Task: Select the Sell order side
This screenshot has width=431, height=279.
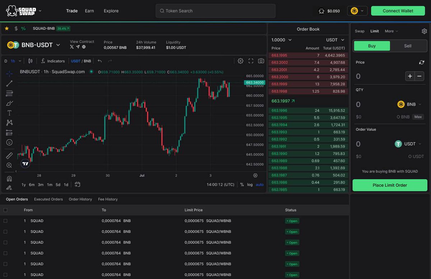Action: (408, 46)
